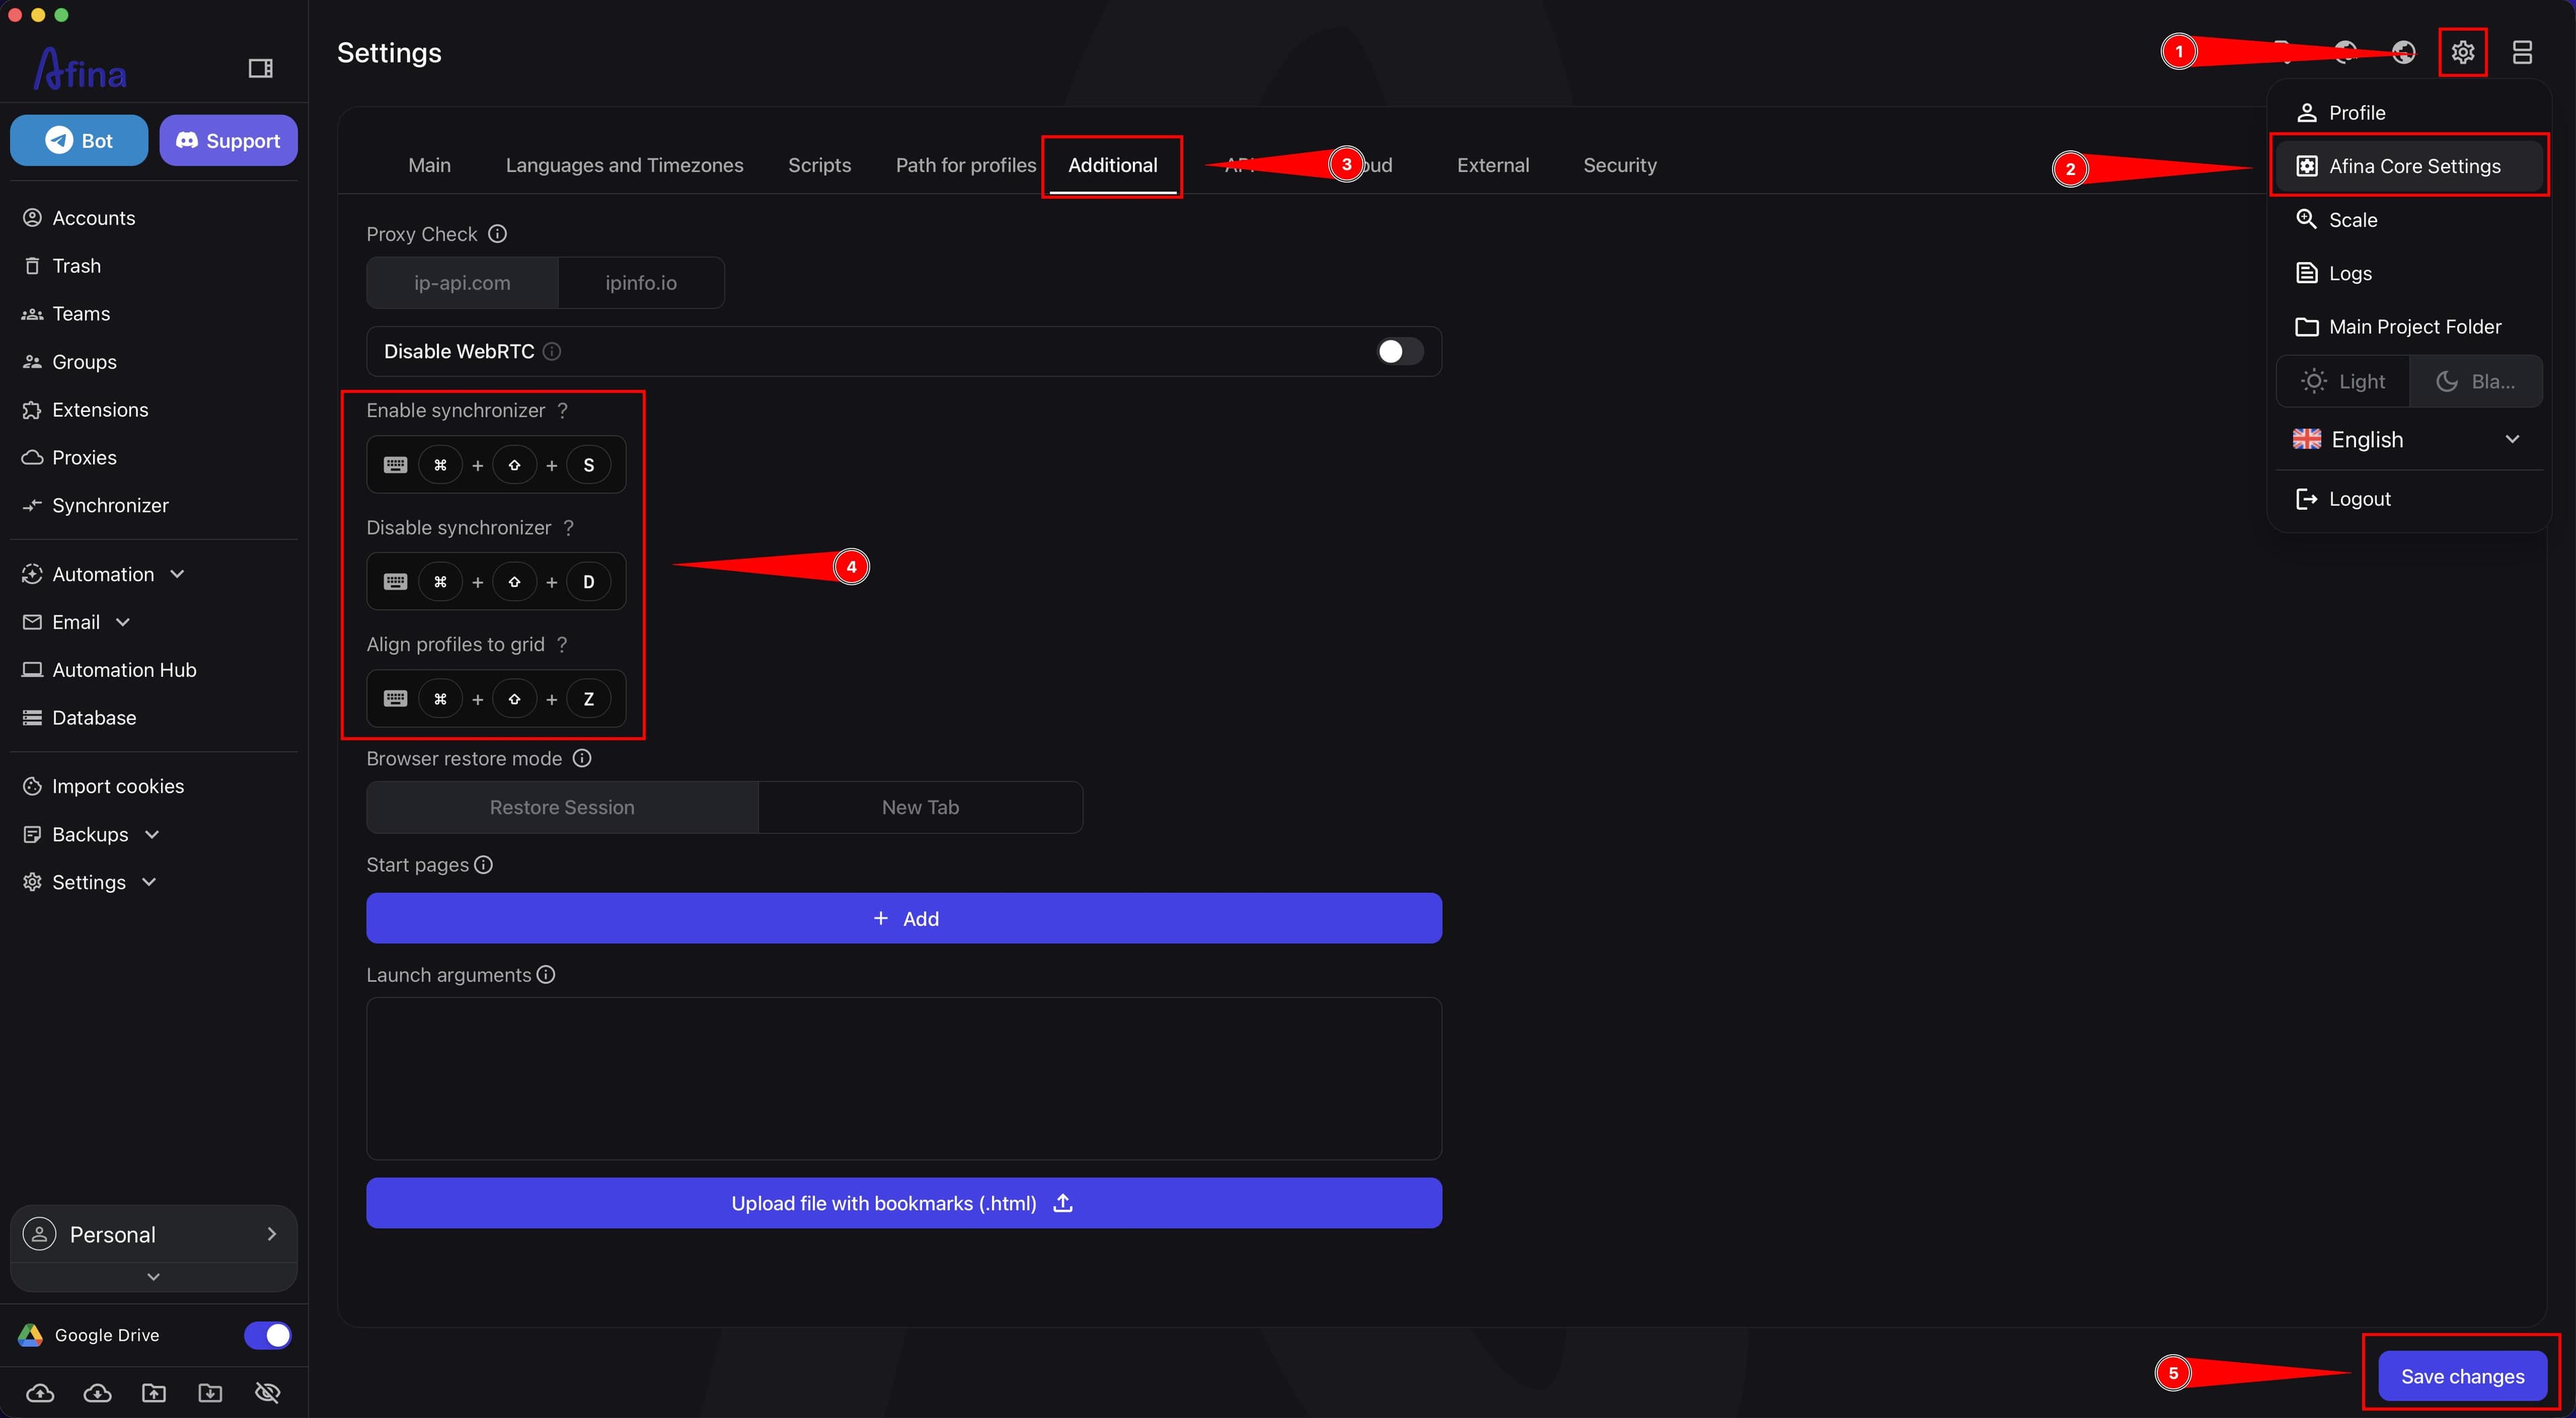Switch to Path for profiles tab
This screenshot has width=2576, height=1418.
click(x=966, y=165)
